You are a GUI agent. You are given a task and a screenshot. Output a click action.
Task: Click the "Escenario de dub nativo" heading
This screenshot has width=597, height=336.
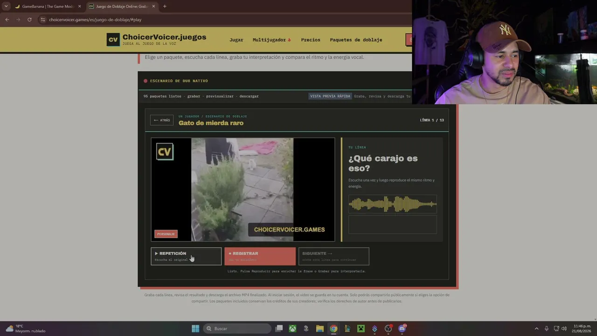coord(179,81)
